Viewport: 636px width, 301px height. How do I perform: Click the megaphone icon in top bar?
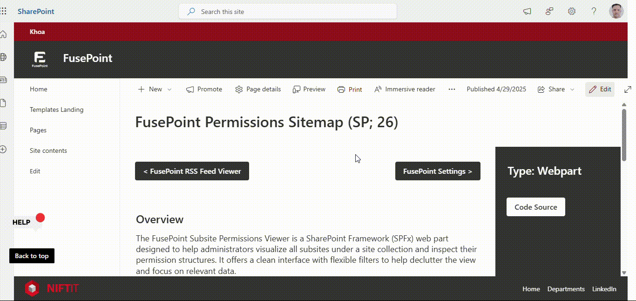click(527, 12)
